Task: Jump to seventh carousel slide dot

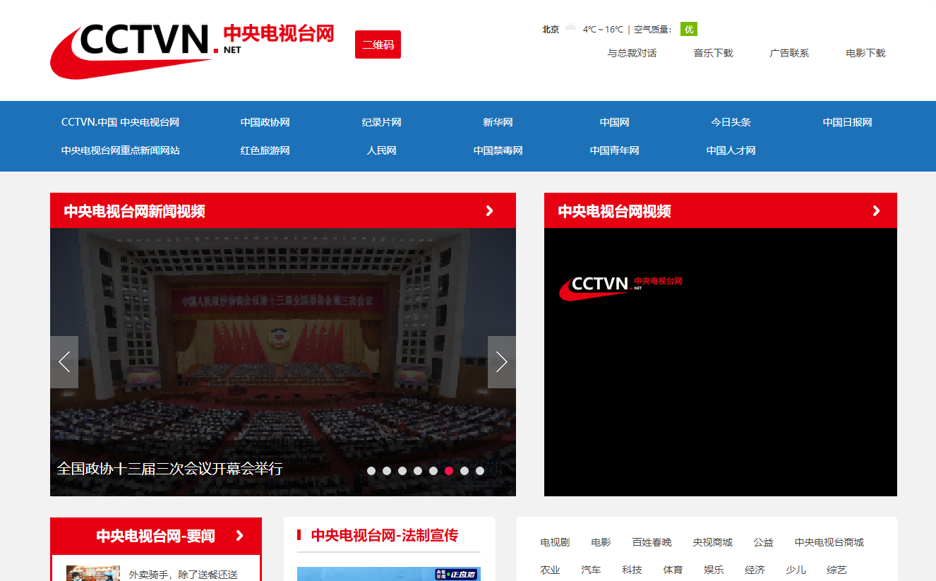Action: point(464,471)
